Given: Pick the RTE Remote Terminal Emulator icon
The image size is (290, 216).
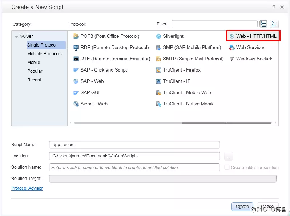Looking at the screenshot, I should point(76,59).
